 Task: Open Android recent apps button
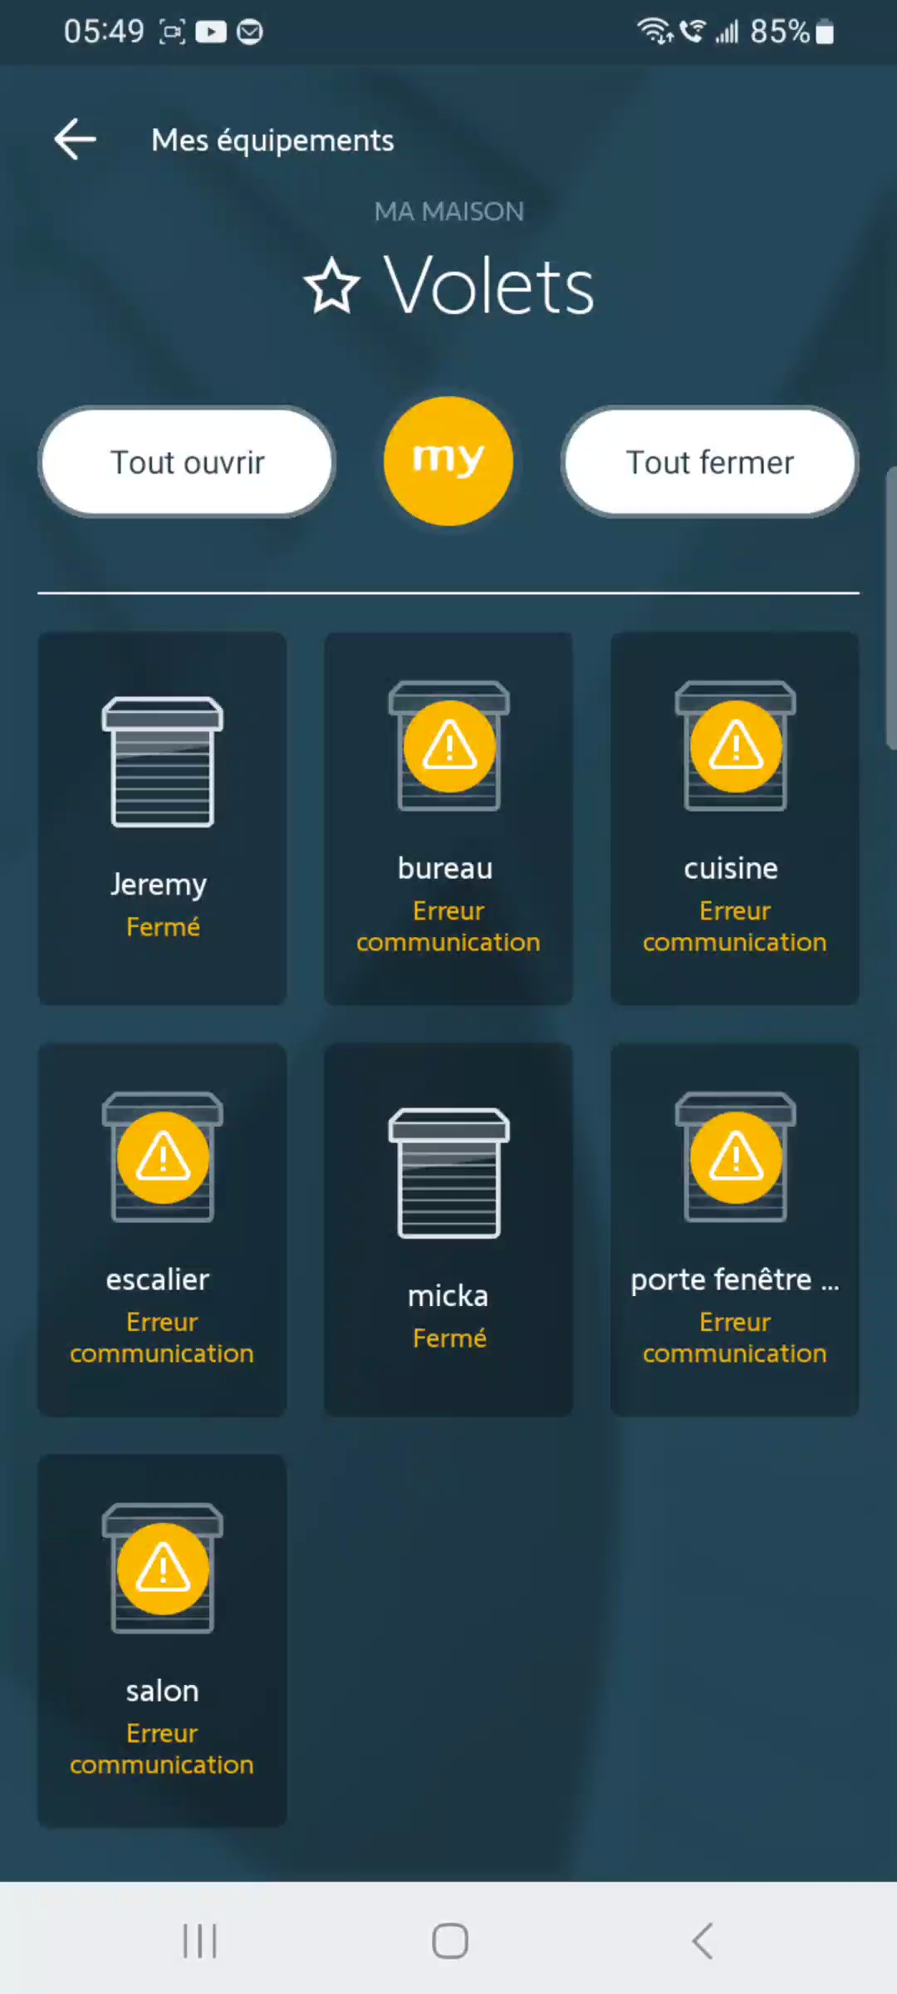pyautogui.click(x=199, y=1941)
